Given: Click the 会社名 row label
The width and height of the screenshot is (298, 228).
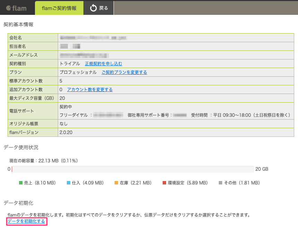Looking at the screenshot, I should [x=16, y=38].
